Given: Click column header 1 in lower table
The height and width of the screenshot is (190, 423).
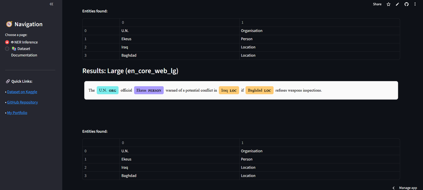Looking at the screenshot, I should pyautogui.click(x=320, y=143).
